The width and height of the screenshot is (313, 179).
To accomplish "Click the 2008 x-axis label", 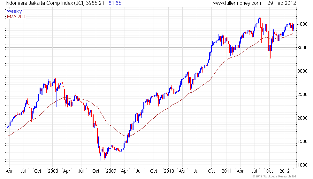I will pyautogui.click(x=53, y=171).
